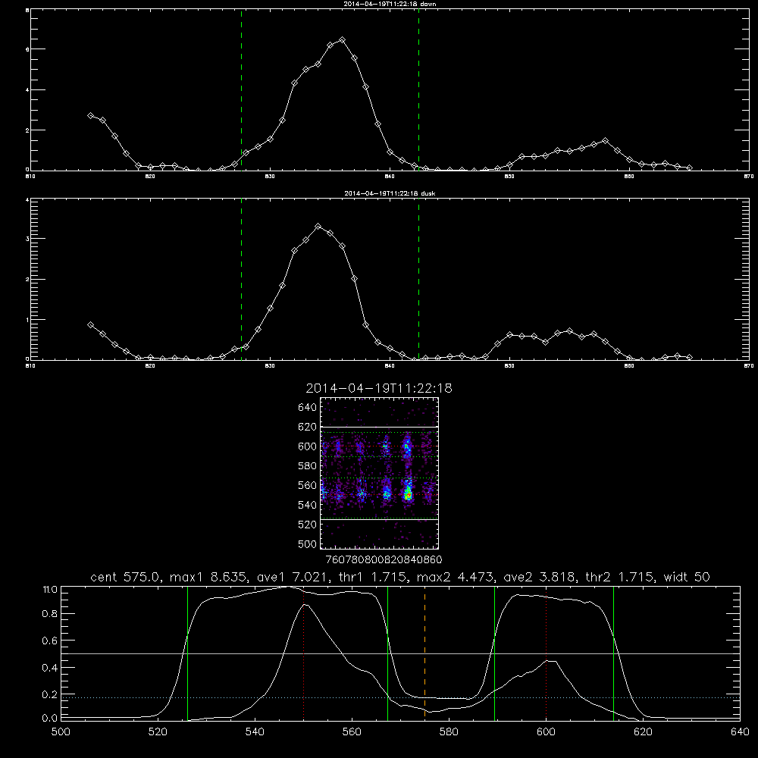This screenshot has width=758, height=758.
Task: Click the left green dashed line in dusk plot
Action: click(x=241, y=280)
